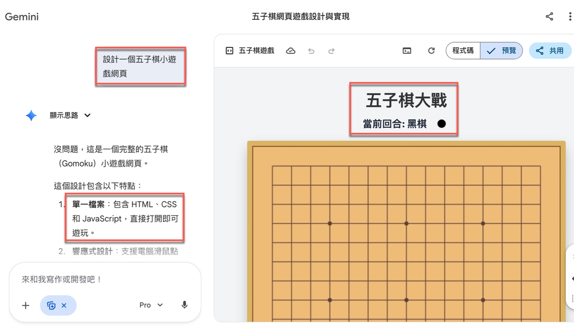This screenshot has width=574, height=328.
Task: Click the share icon near the top right
Action: 549,16
